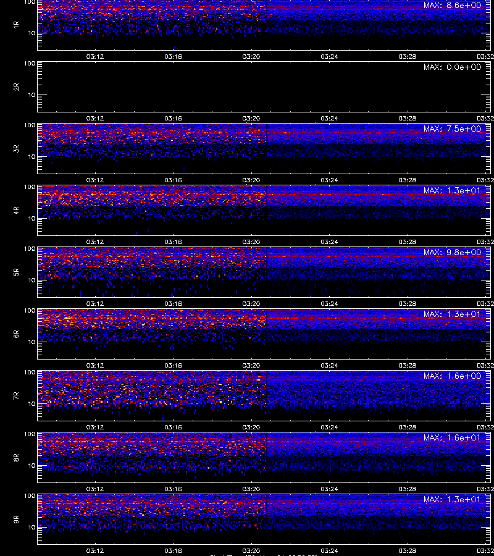This screenshot has width=494, height=556.
Task: Click the 10 tick label on the 5R axis
Action: pos(31,280)
